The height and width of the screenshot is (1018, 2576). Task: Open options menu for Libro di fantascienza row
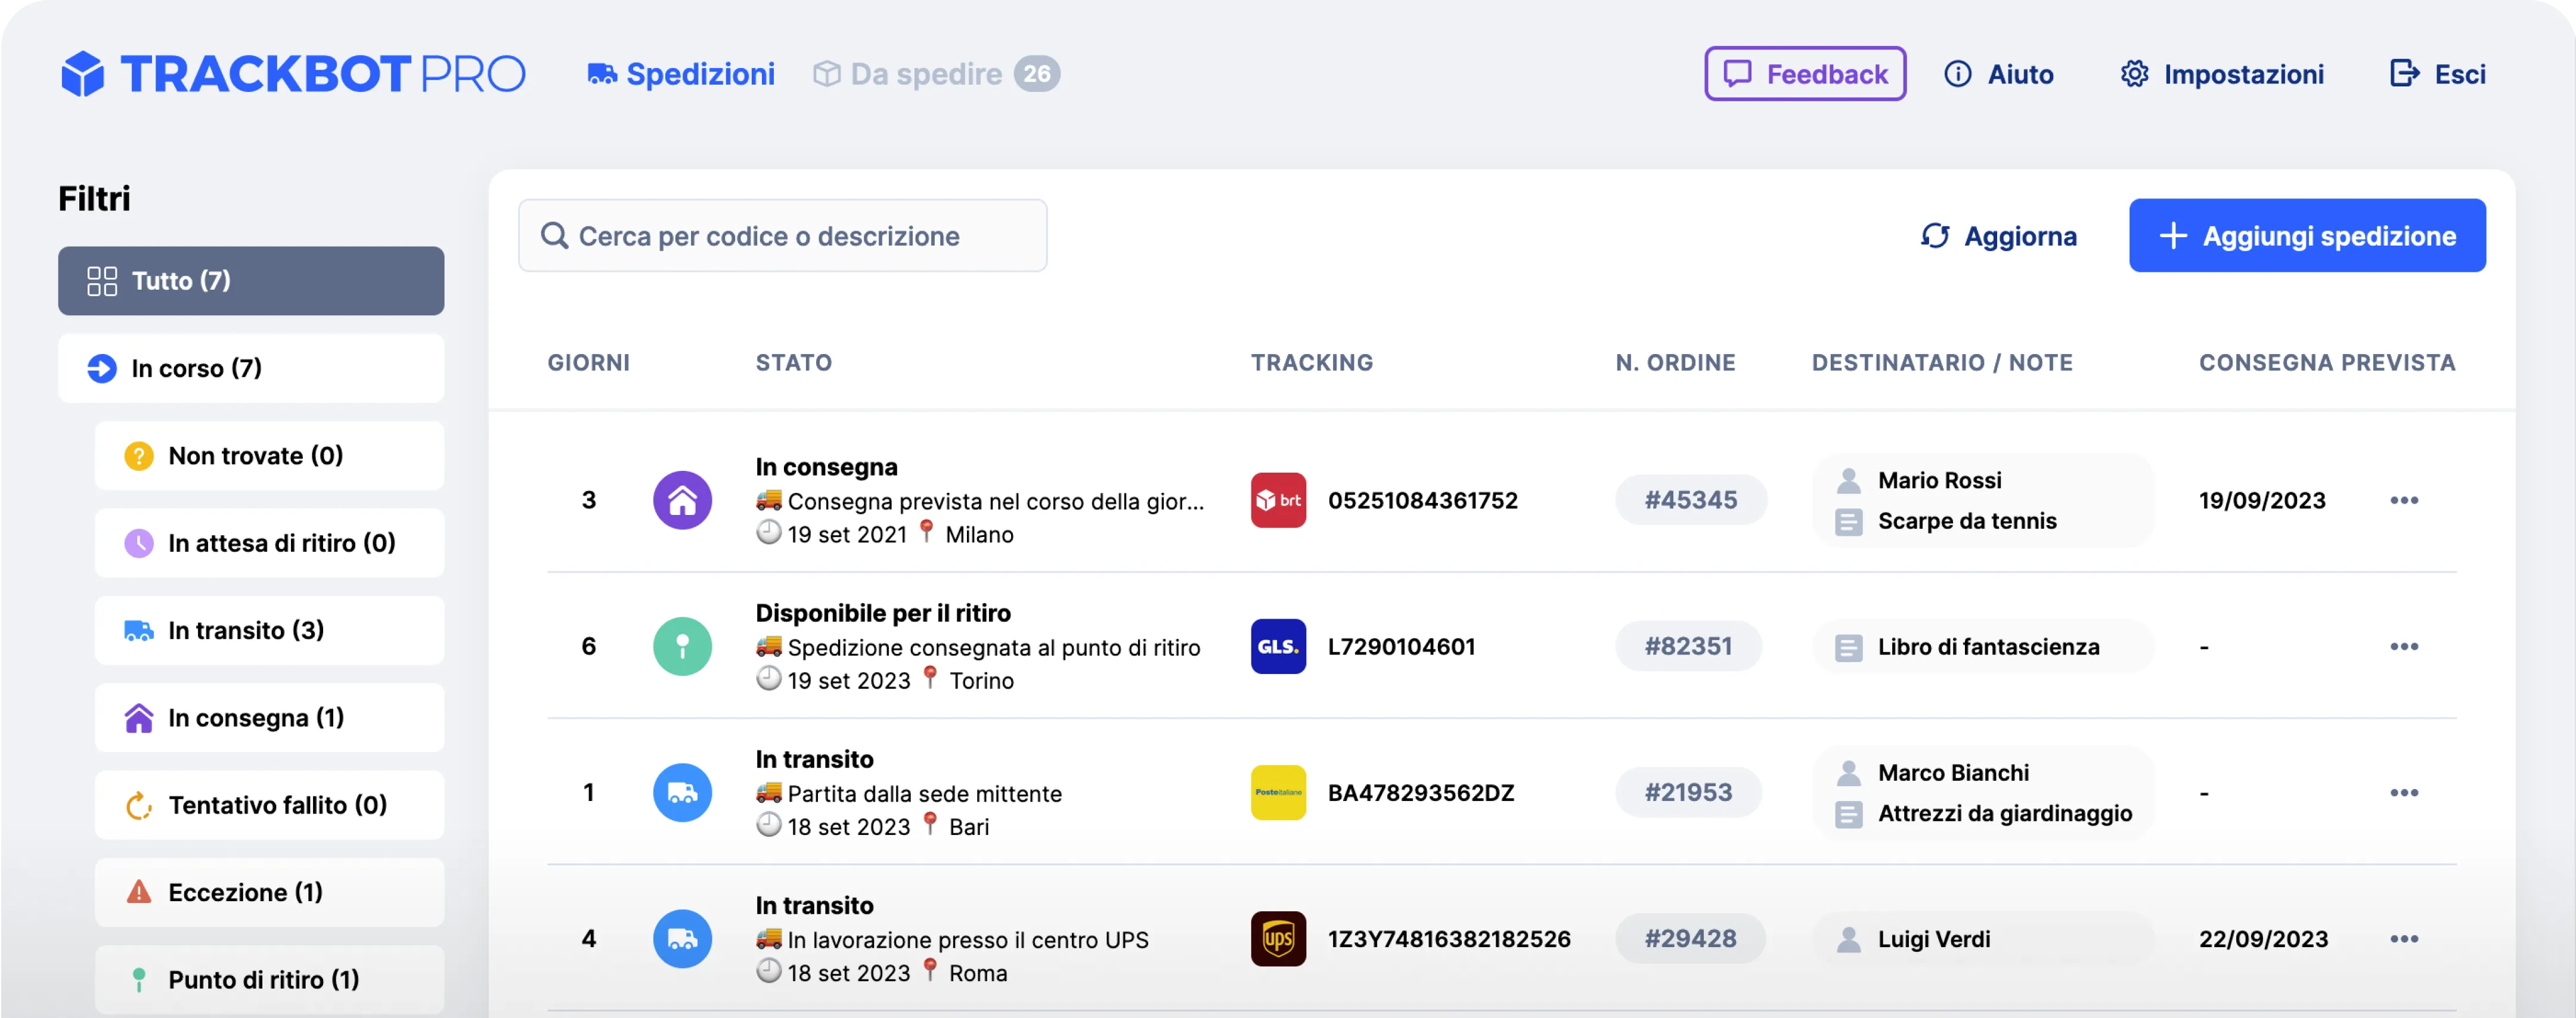pyautogui.click(x=2404, y=646)
